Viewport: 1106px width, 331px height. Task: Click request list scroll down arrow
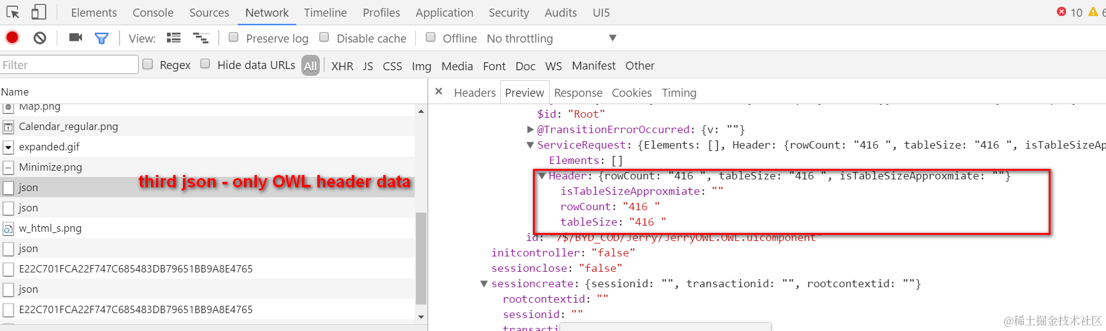(421, 317)
